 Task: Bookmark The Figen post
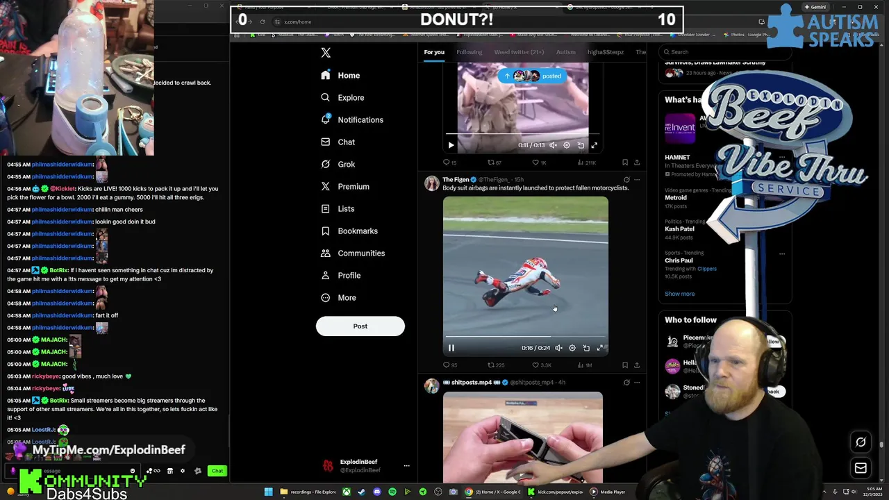point(625,365)
